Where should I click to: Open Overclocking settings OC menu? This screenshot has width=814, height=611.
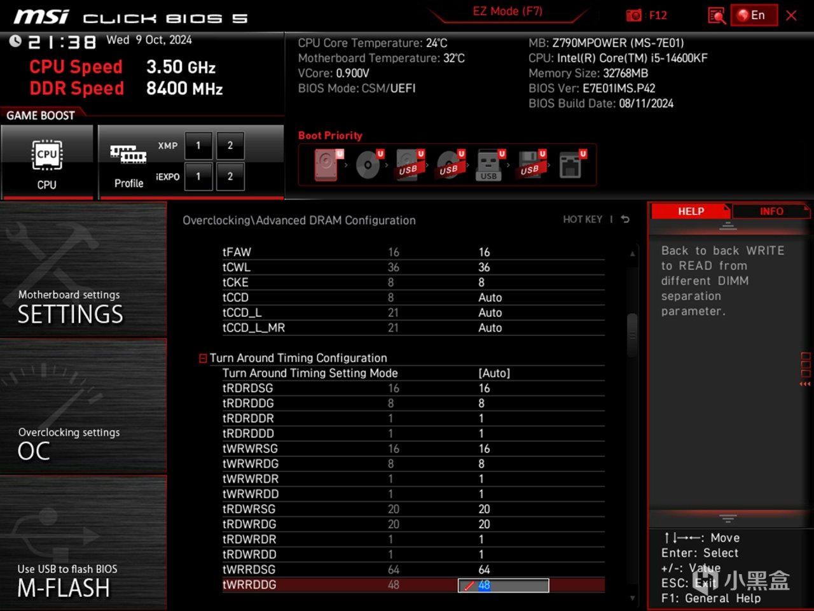83,407
